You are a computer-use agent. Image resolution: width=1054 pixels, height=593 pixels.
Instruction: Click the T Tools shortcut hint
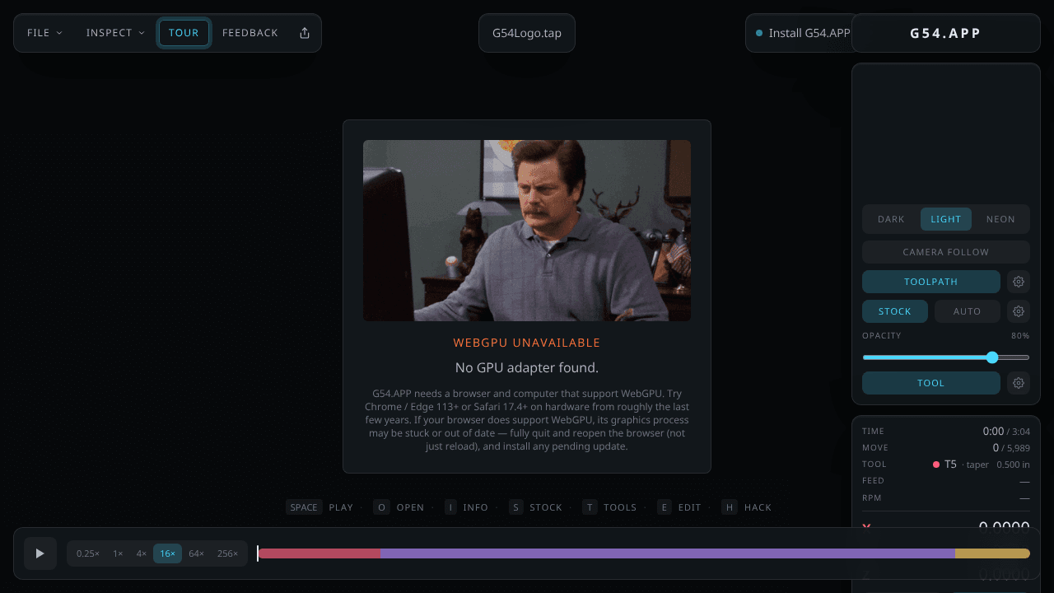coord(609,507)
